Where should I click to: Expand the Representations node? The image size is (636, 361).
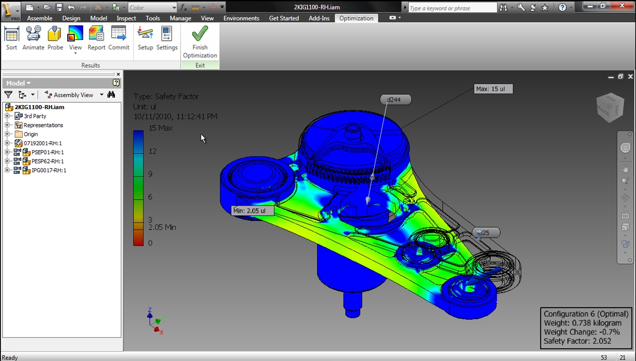[7, 125]
